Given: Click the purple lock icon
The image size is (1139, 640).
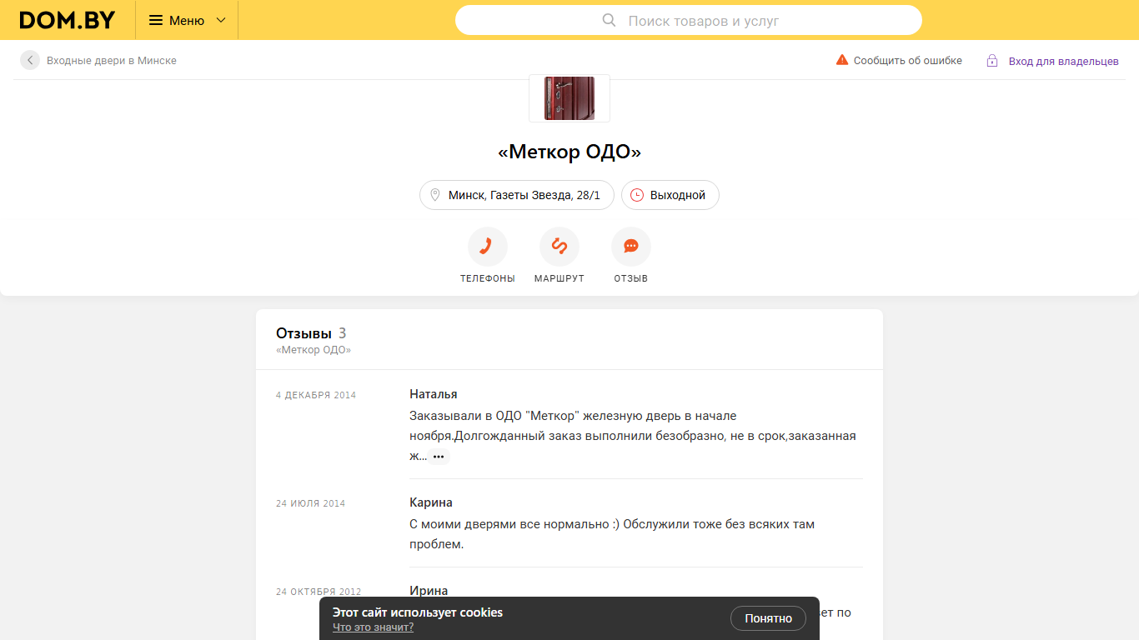Looking at the screenshot, I should point(992,61).
